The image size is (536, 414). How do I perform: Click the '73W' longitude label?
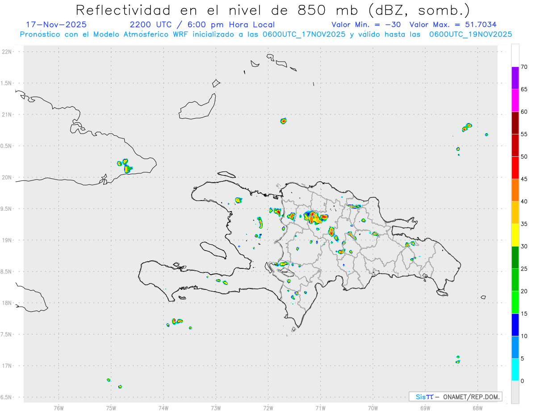pos(216,408)
